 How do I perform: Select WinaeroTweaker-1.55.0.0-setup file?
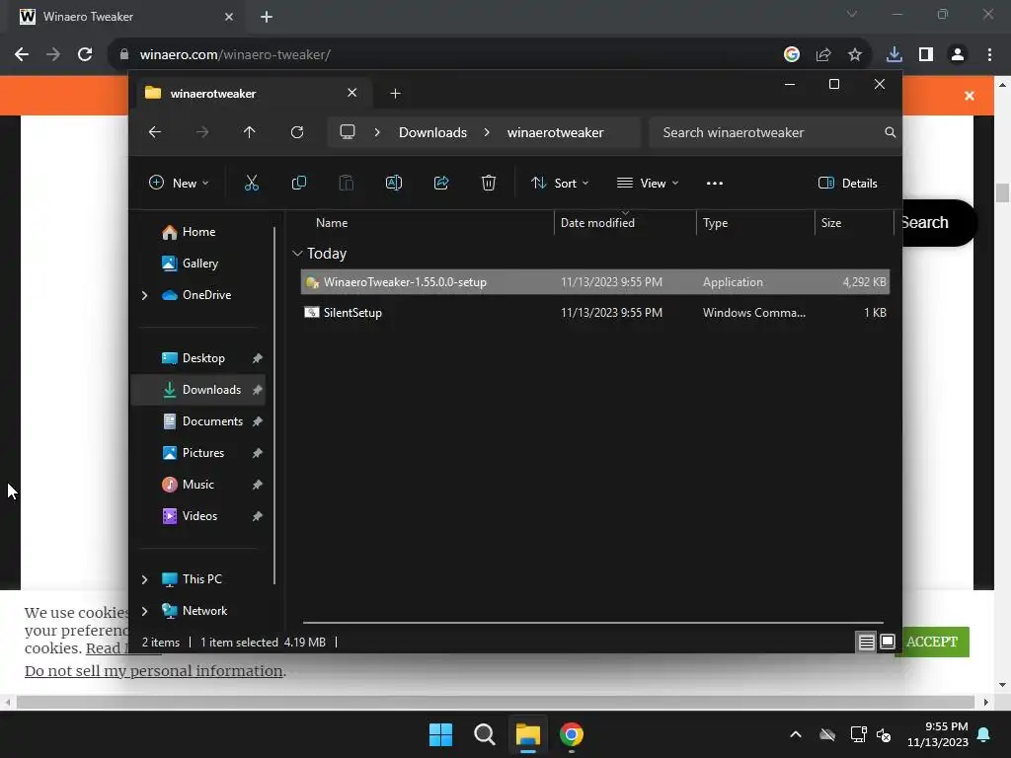click(595, 282)
